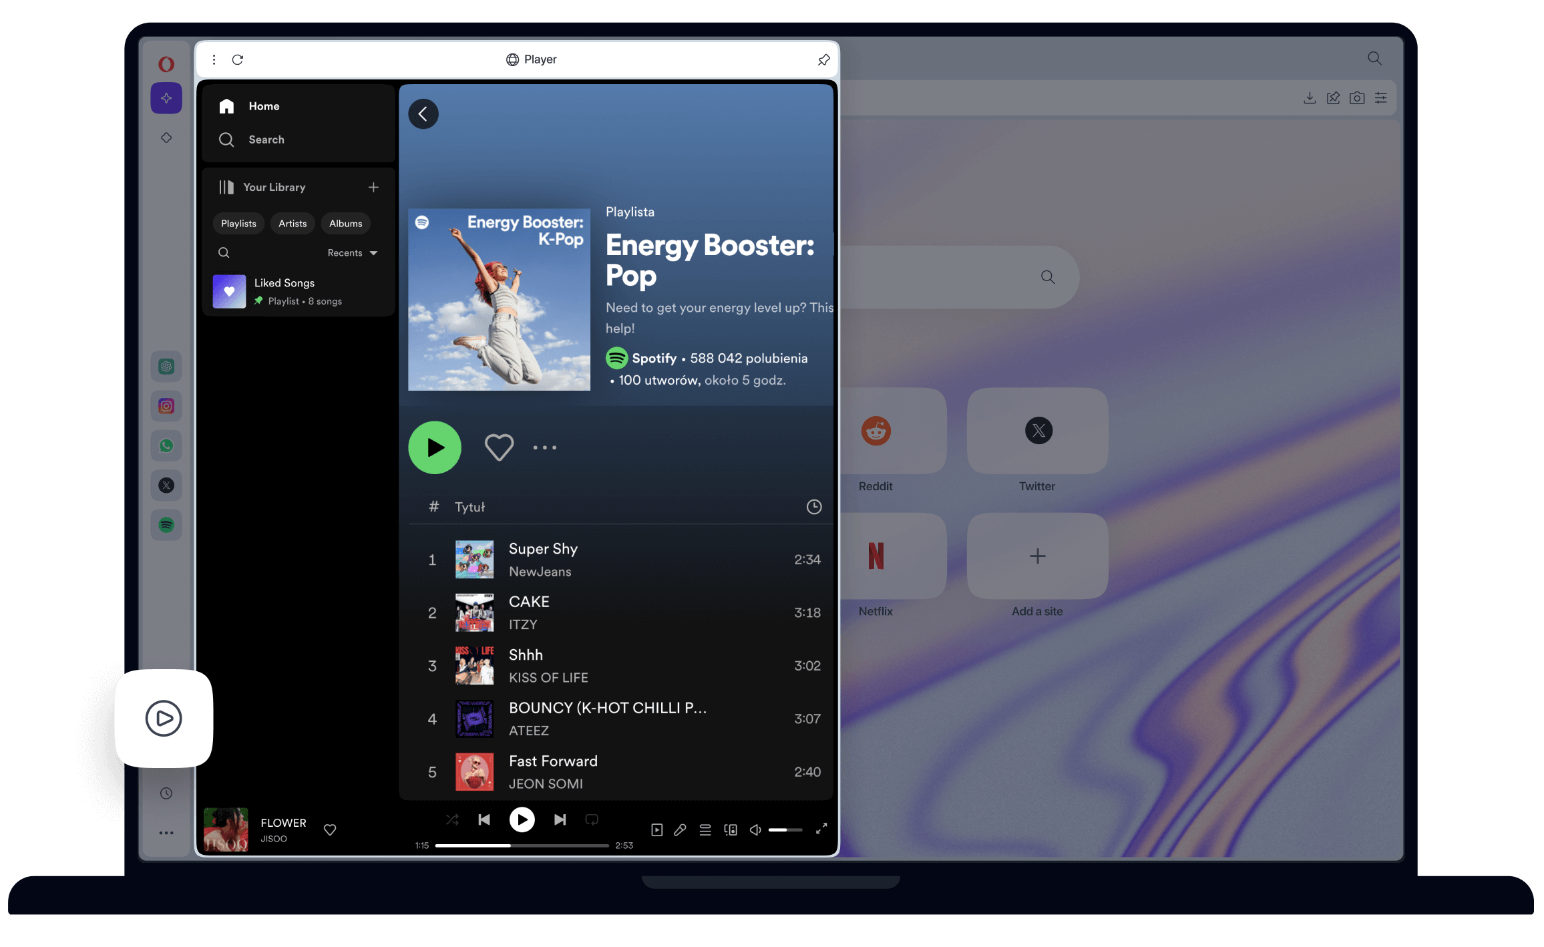Open WhatsApp from the Opera sidebar
1544x947 pixels.
166,445
